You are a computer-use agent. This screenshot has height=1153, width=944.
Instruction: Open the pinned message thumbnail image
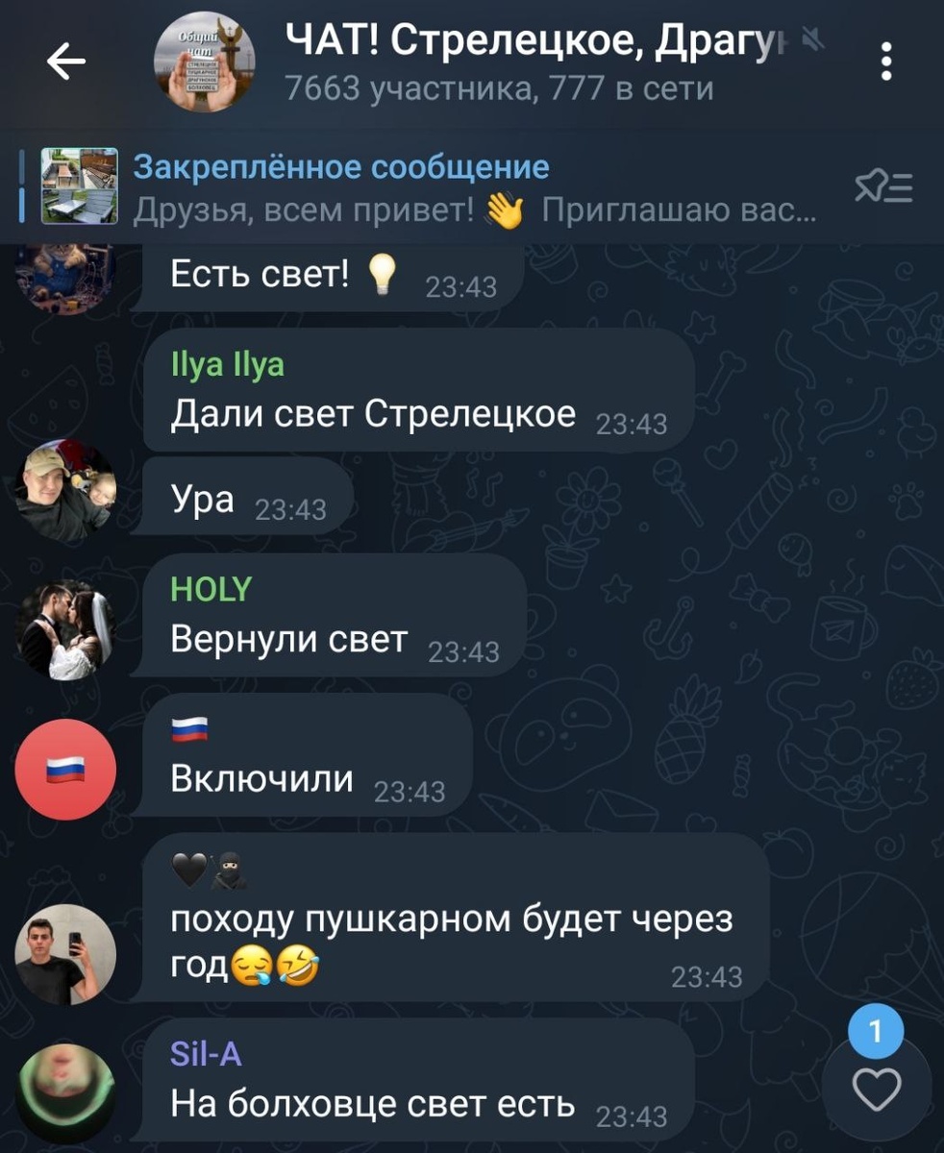coord(79,185)
